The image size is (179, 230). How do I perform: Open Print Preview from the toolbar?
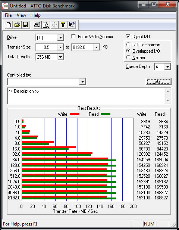[x=46, y=25]
